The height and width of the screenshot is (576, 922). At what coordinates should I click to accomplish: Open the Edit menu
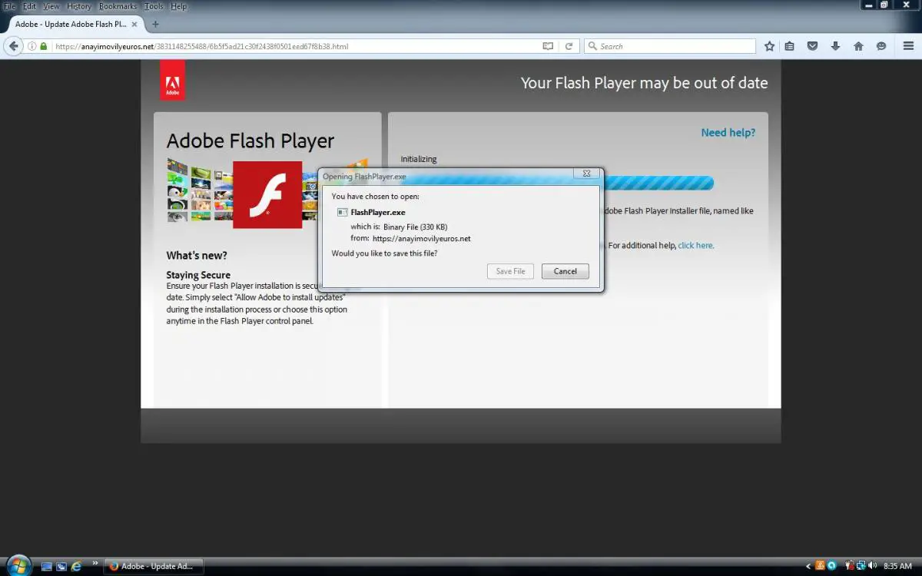[x=29, y=6]
